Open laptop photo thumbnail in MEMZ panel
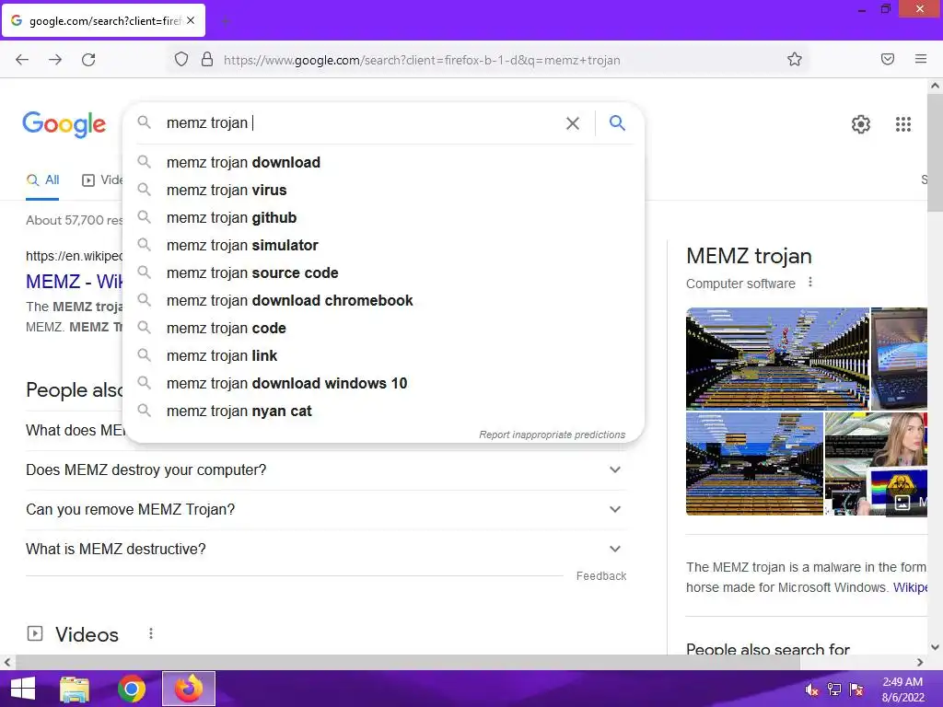The width and height of the screenshot is (943, 707). click(899, 358)
